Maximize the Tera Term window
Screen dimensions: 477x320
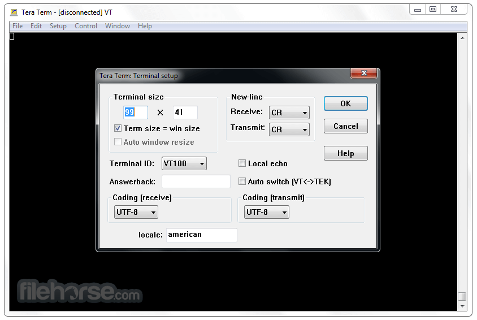[x=433, y=10]
